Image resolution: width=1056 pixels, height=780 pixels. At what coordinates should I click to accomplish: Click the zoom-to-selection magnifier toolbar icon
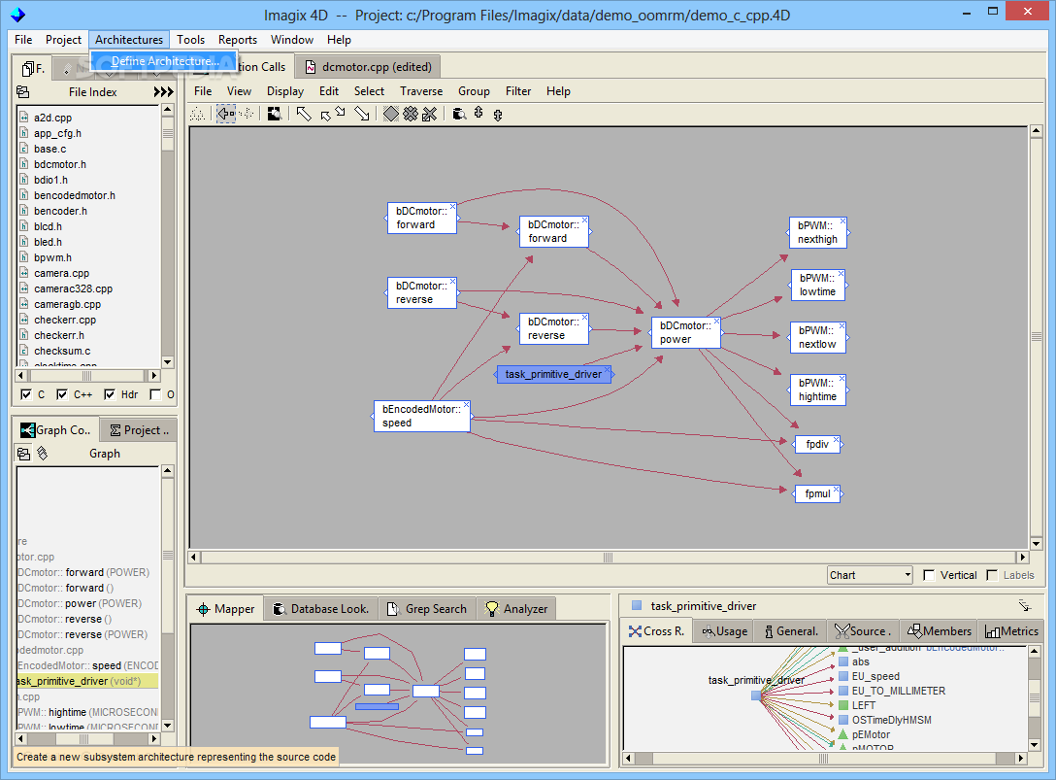coord(274,114)
